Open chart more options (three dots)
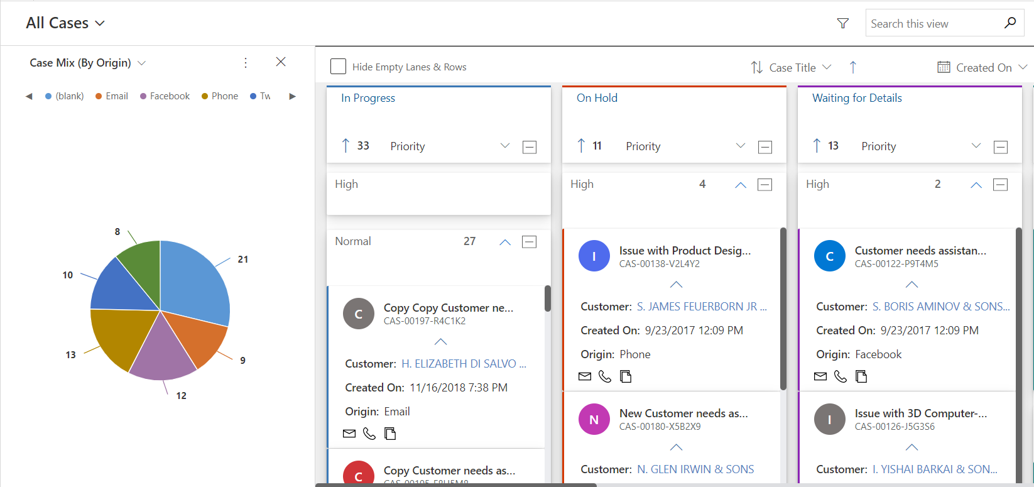The image size is (1034, 487). 246,63
